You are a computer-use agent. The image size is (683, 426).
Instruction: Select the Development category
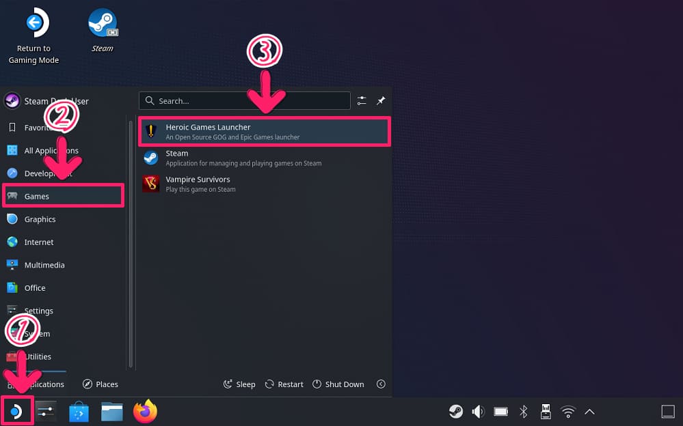coord(64,173)
